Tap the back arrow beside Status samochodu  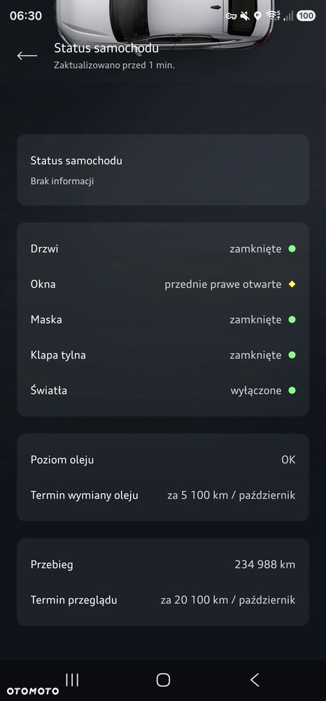point(27,55)
